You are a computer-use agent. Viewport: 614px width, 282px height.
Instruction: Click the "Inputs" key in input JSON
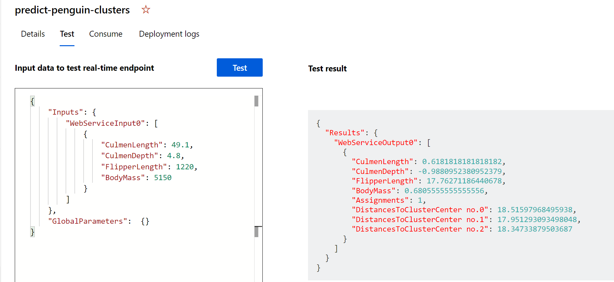pos(65,112)
